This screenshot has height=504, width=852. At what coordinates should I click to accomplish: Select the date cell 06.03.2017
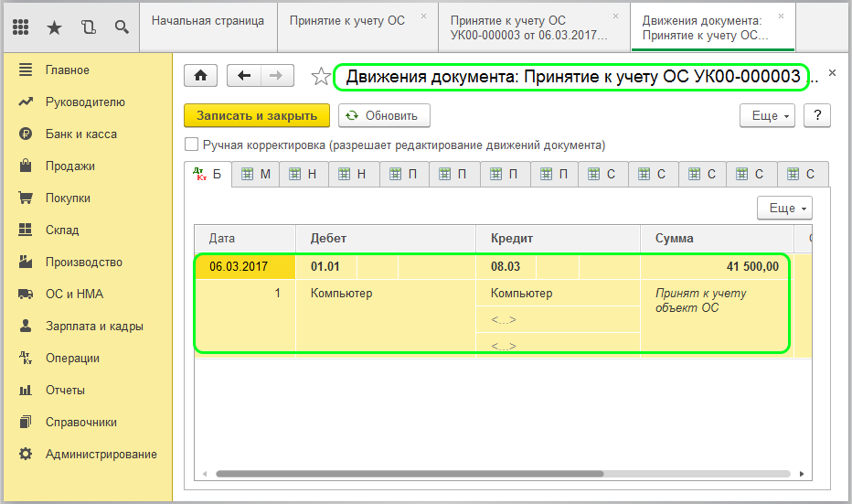[245, 266]
